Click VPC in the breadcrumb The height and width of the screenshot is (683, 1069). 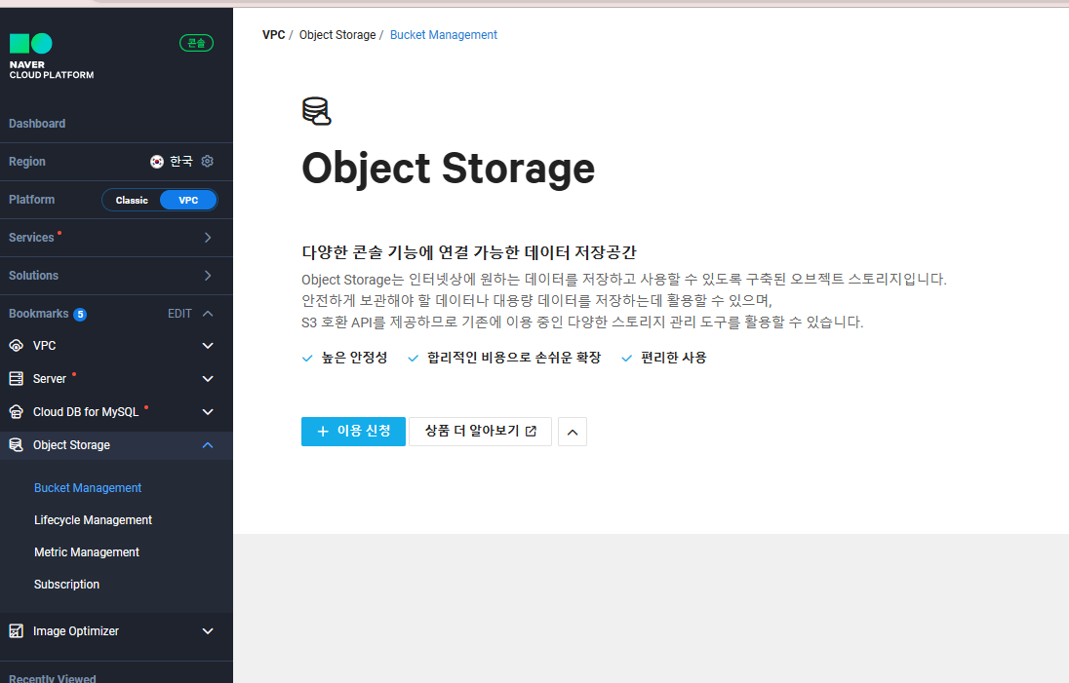tap(273, 35)
